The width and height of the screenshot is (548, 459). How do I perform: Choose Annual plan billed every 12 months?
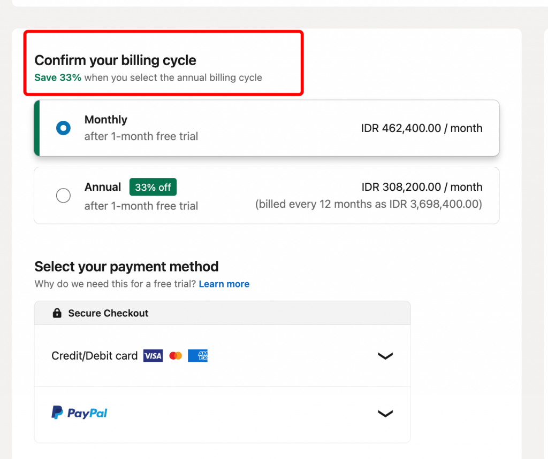[267, 196]
